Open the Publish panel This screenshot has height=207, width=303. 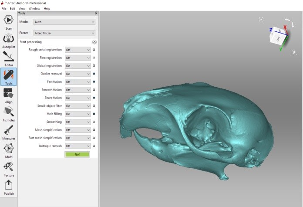pyautogui.click(x=9, y=187)
